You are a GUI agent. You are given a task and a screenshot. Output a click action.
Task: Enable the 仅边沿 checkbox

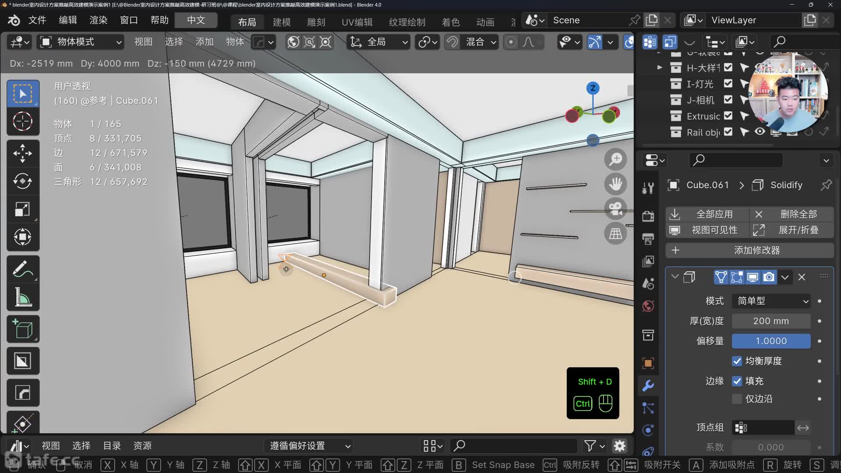[x=737, y=399]
